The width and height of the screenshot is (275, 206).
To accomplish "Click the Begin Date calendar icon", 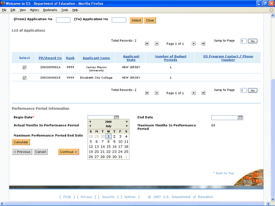I will pyautogui.click(x=116, y=118).
